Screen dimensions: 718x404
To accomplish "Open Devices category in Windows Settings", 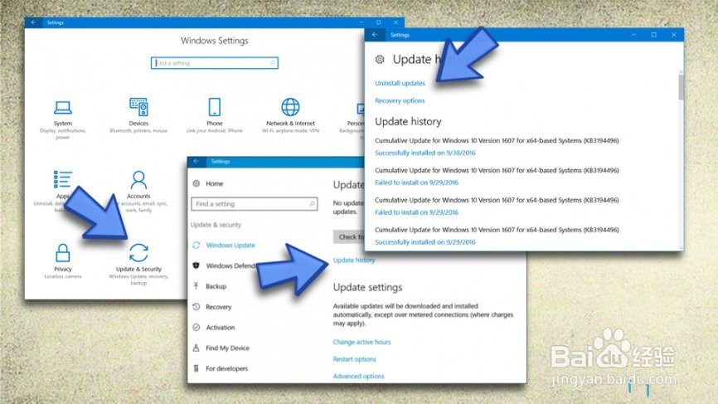I will click(x=138, y=114).
